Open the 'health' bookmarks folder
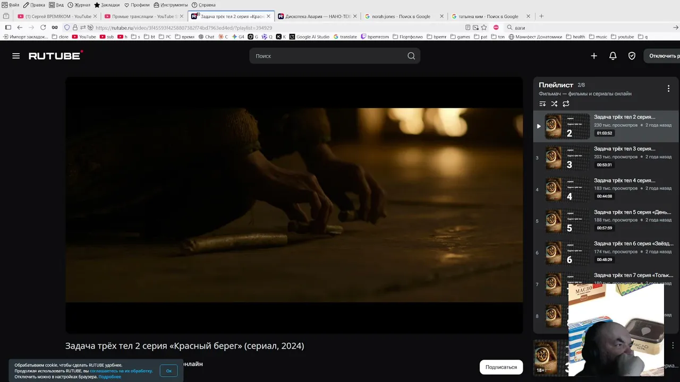This screenshot has height=382, width=680. pos(575,37)
